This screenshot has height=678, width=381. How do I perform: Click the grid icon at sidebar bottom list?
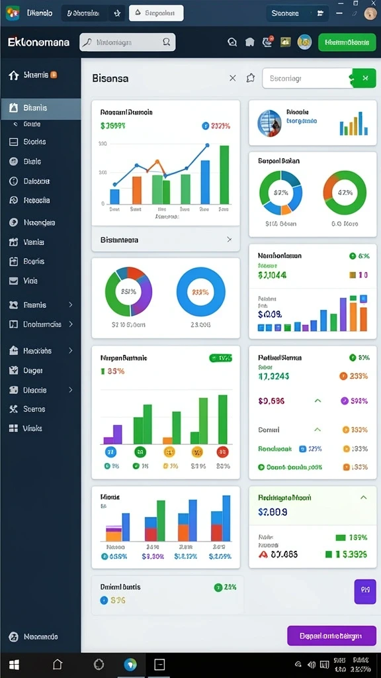pos(14,428)
